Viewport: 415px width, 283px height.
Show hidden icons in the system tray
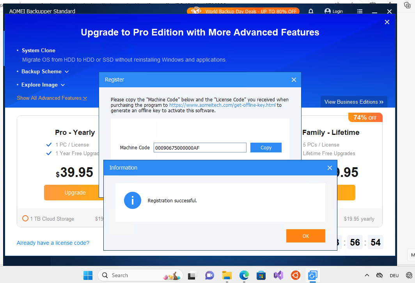pyautogui.click(x=367, y=275)
